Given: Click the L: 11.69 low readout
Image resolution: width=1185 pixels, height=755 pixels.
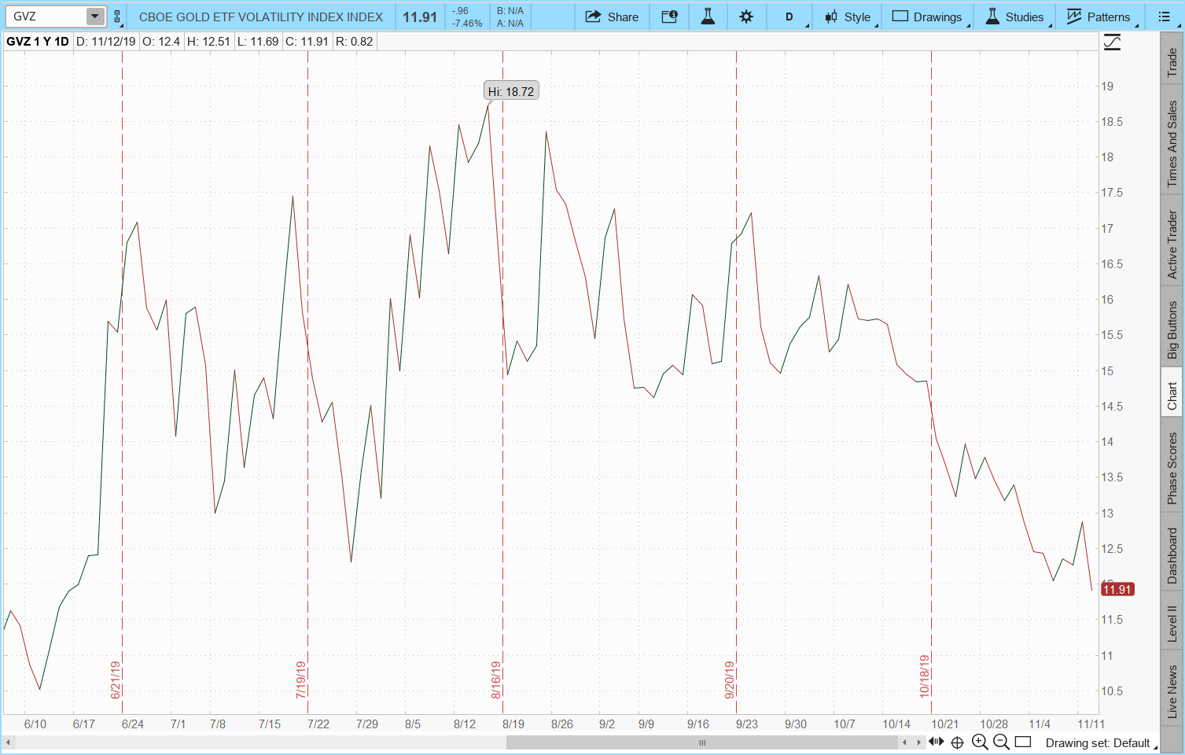Looking at the screenshot, I should coord(258,42).
